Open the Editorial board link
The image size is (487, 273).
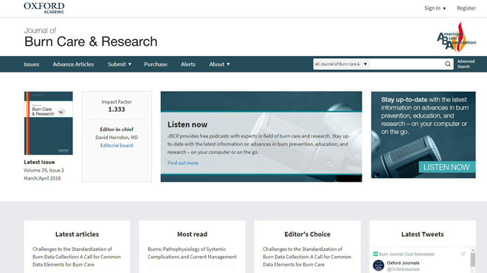coord(117,146)
